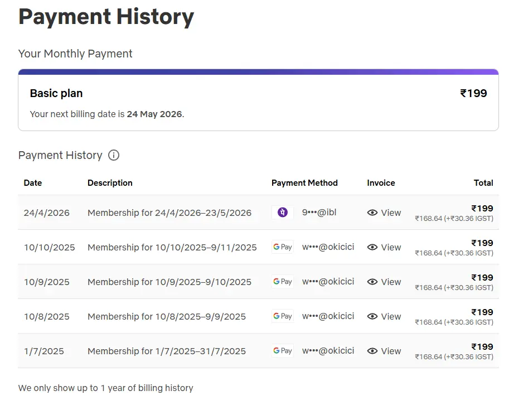Click the Payment History info icon

click(114, 155)
